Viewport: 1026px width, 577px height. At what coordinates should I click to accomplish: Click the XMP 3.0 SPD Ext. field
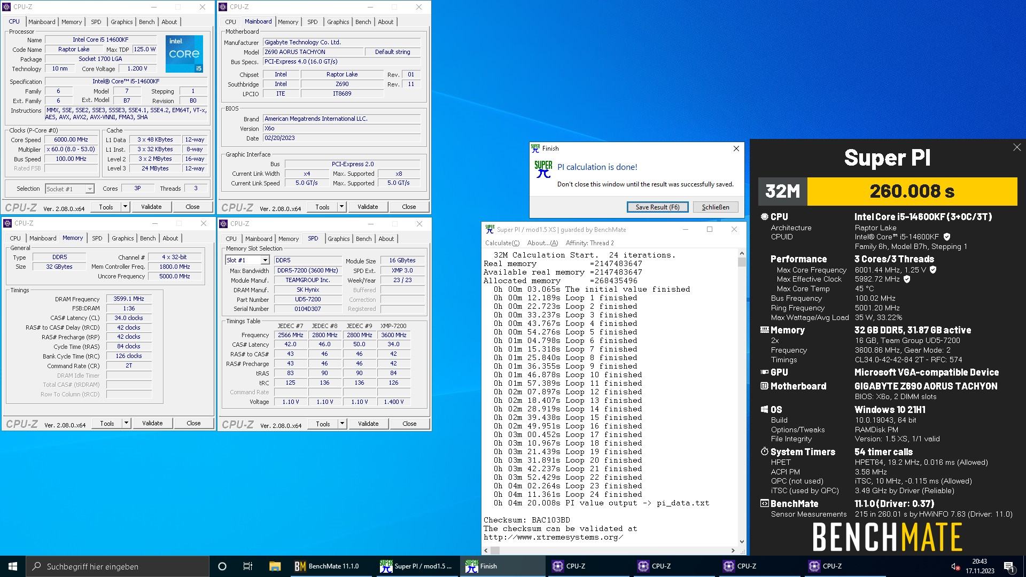[402, 270]
